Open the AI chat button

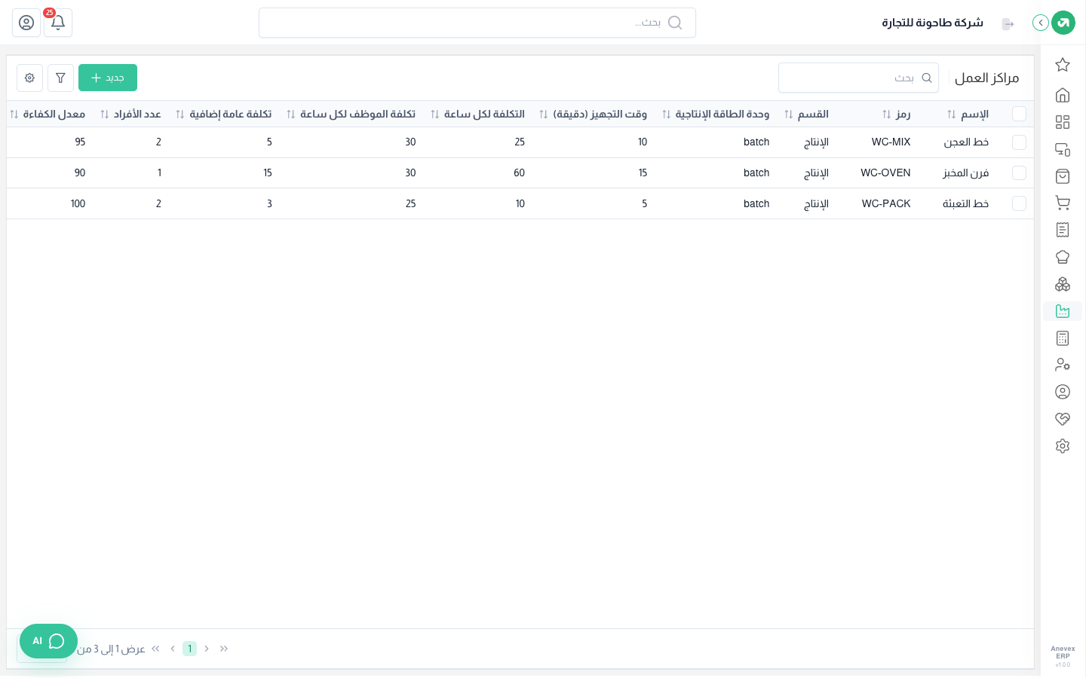48,641
